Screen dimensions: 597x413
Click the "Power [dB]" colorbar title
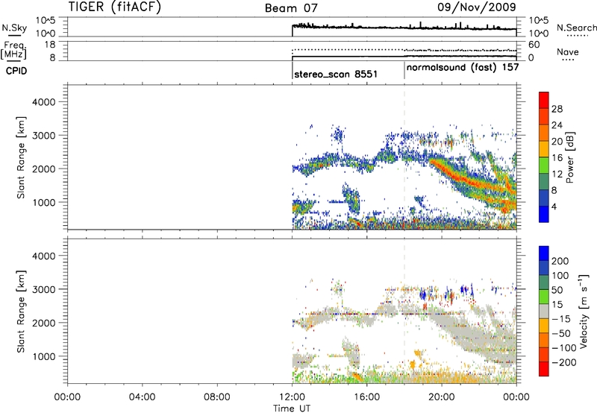(x=570, y=157)
